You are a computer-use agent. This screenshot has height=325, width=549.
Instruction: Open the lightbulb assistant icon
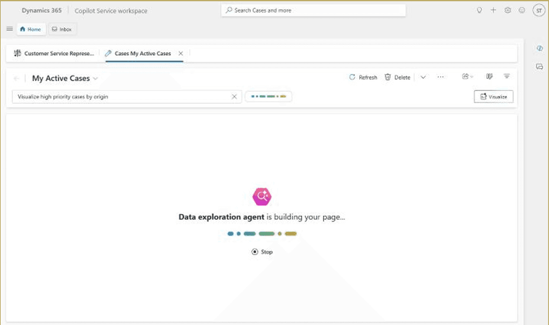pyautogui.click(x=479, y=10)
